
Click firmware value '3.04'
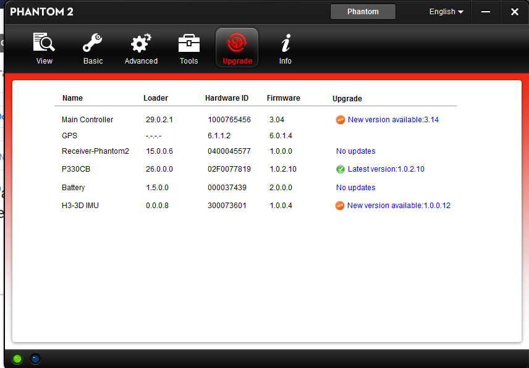coord(277,120)
